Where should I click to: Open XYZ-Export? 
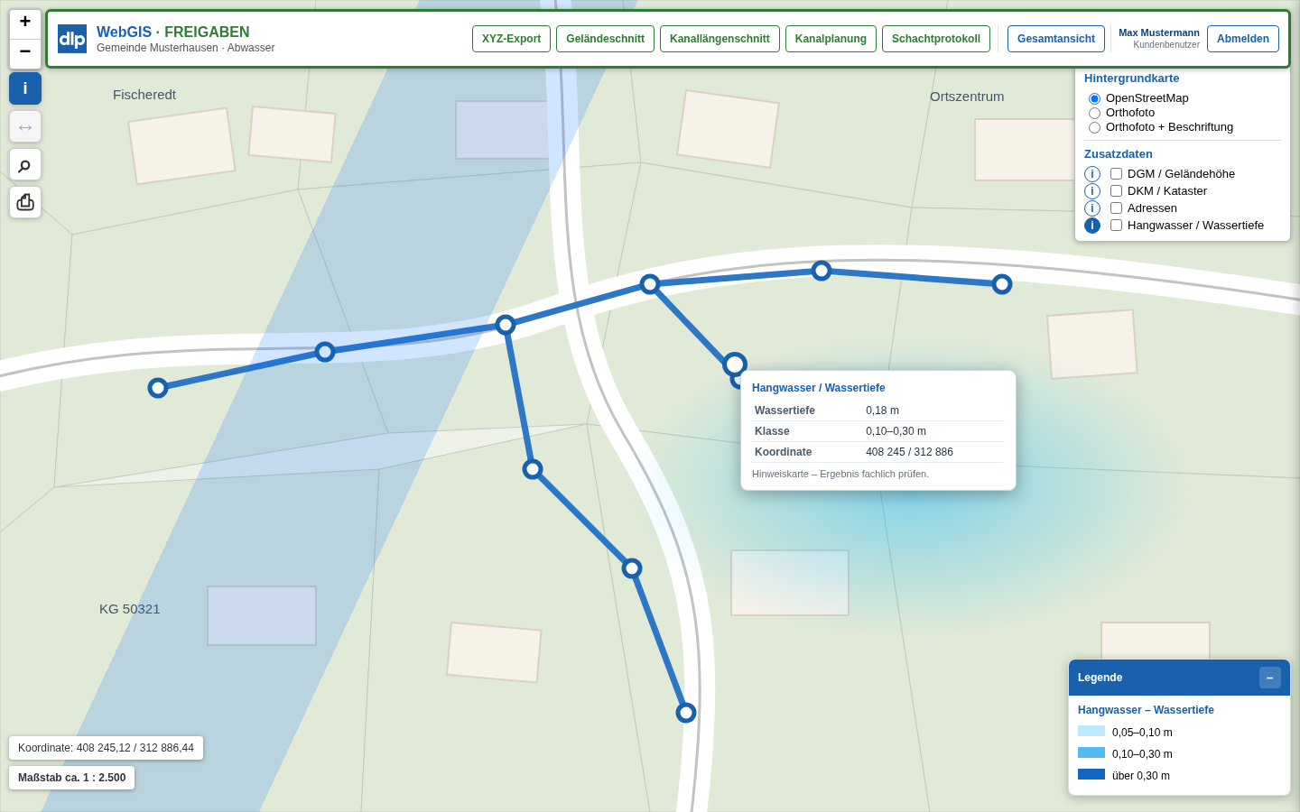click(x=511, y=39)
